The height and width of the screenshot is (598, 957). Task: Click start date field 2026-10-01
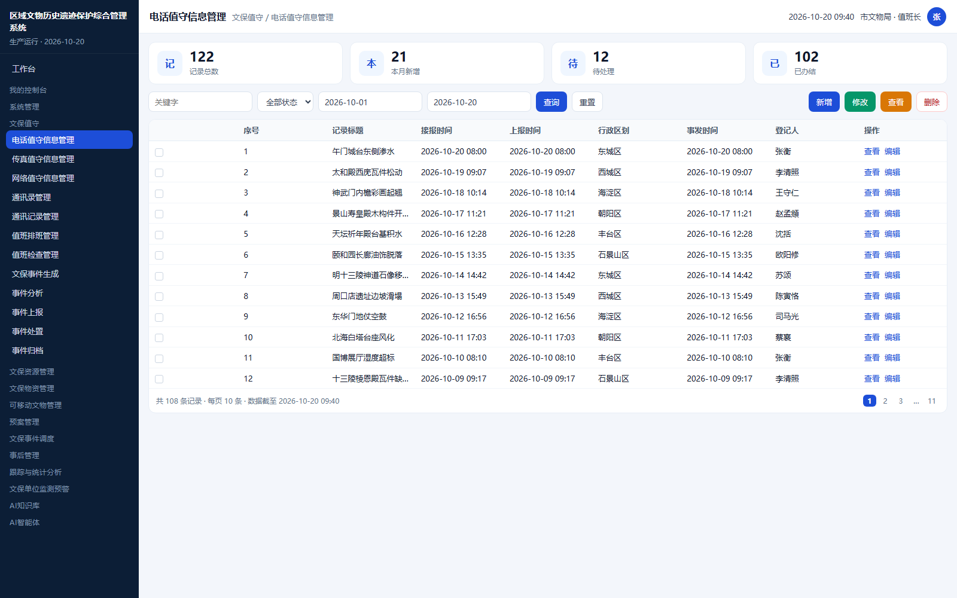[370, 102]
